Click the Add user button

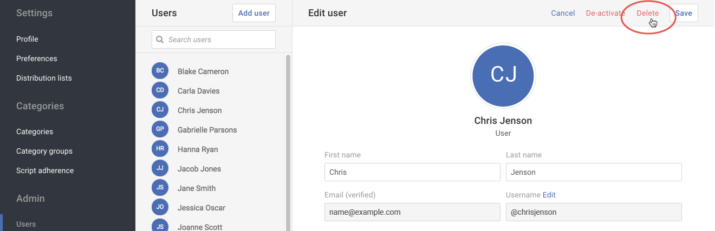tap(254, 13)
